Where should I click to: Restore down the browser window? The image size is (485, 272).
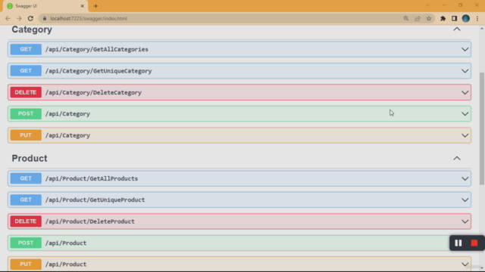[x=460, y=5]
